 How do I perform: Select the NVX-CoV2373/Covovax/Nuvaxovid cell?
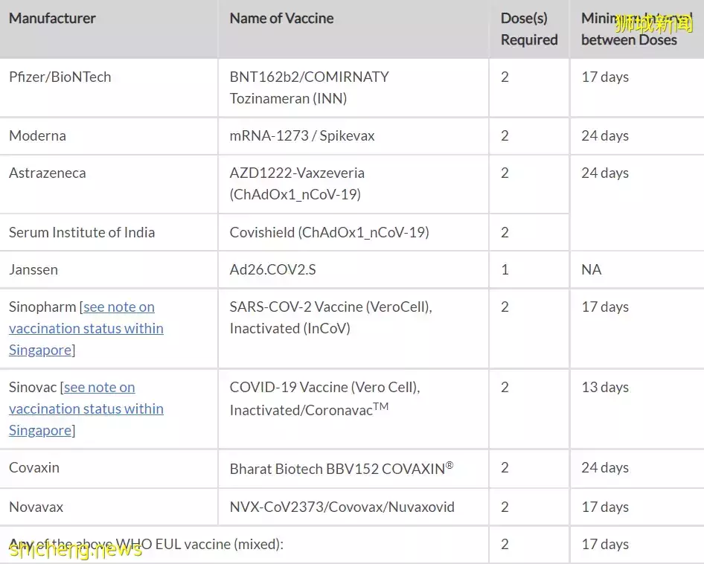342,507
